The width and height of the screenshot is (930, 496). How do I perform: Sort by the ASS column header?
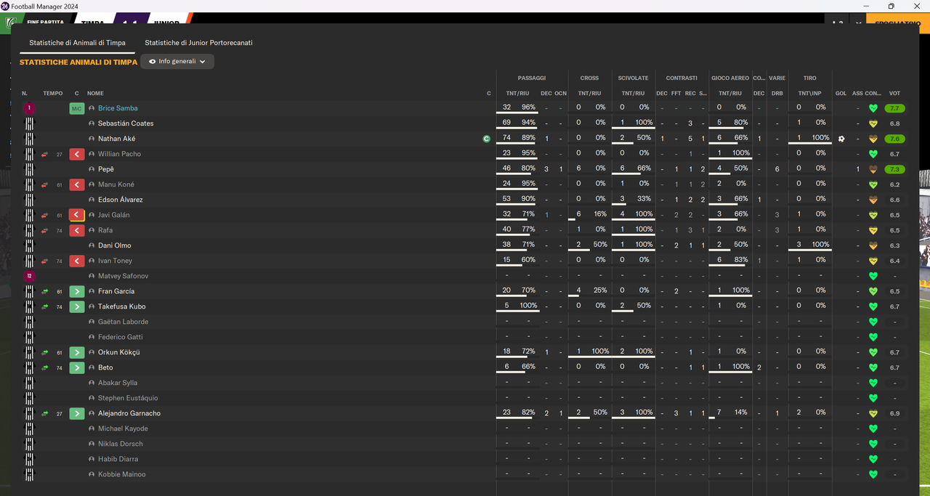(x=857, y=93)
